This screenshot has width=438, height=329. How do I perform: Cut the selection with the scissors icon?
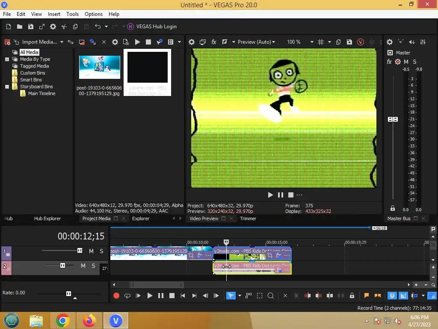[x=64, y=27]
